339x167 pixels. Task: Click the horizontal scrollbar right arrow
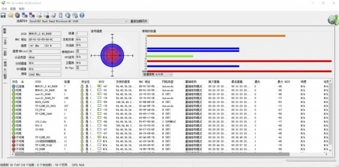point(326,154)
